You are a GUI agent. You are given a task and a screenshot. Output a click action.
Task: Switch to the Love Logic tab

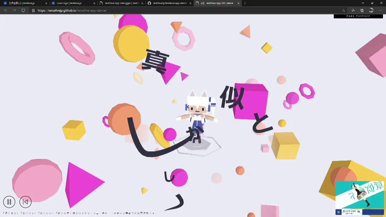coord(73,3)
